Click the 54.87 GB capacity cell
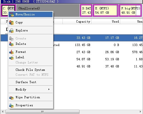 (83, 59)
